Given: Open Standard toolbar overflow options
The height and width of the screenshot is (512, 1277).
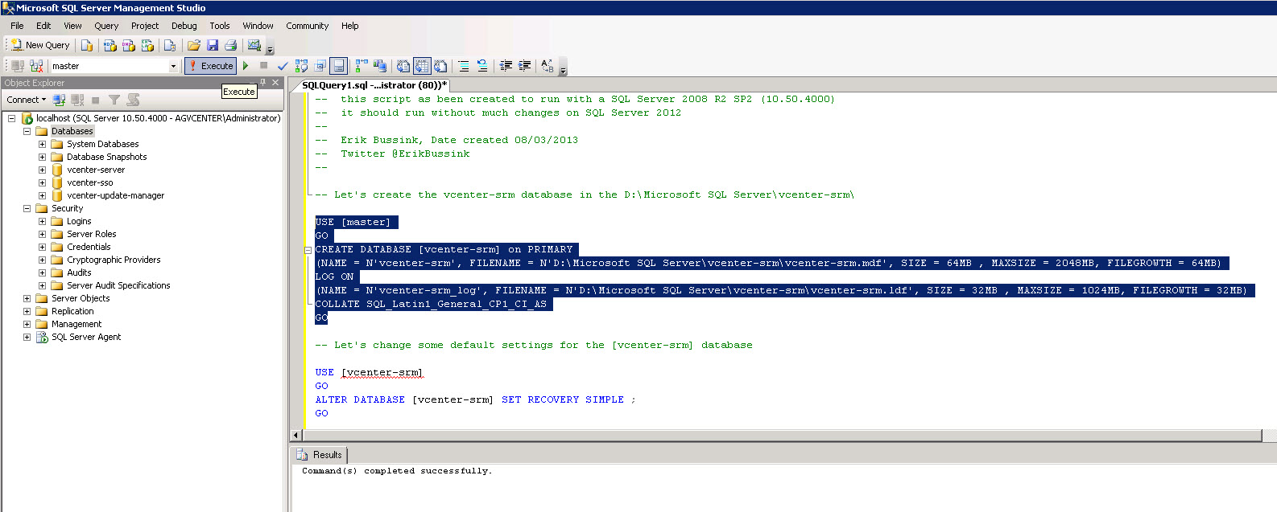Looking at the screenshot, I should pos(270,48).
